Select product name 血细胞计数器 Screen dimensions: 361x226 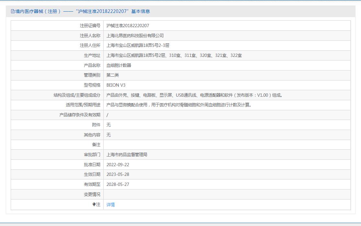(118, 65)
